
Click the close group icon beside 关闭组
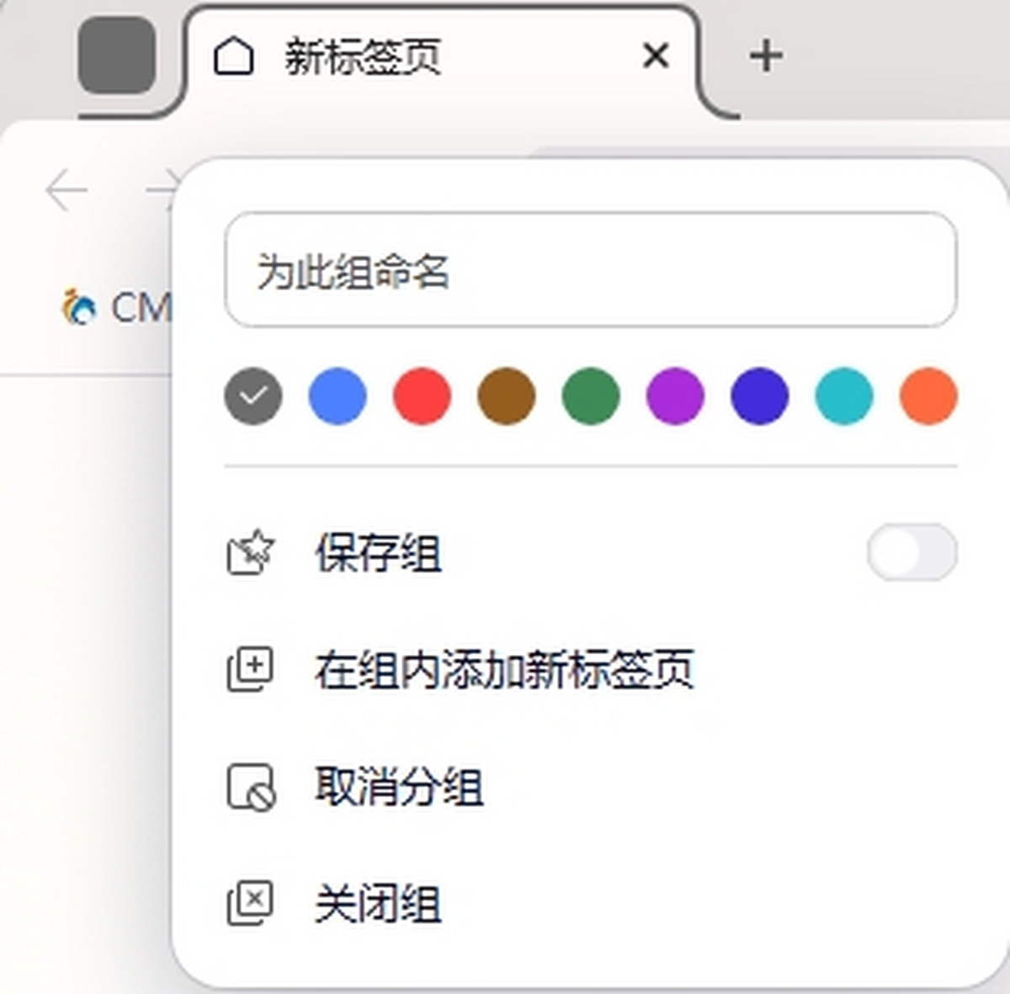[251, 901]
